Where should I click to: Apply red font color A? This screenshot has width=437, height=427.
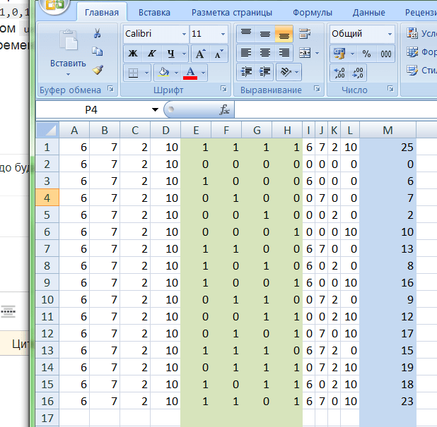(190, 73)
